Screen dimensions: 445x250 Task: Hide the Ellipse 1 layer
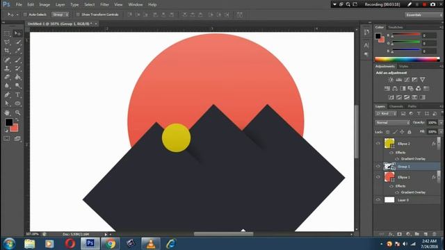click(x=378, y=177)
